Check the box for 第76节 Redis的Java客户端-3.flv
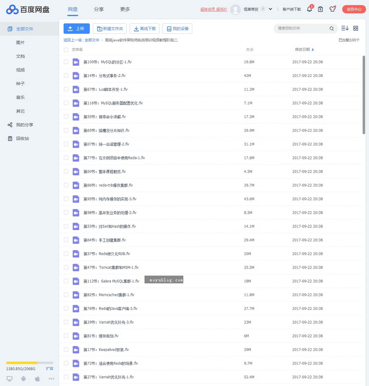Viewport: 369px width, 386px height. [x=66, y=308]
